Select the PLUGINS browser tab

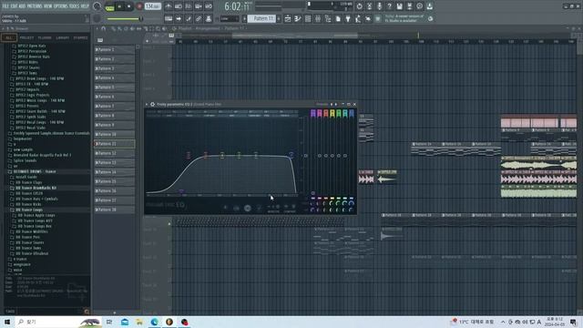point(45,37)
